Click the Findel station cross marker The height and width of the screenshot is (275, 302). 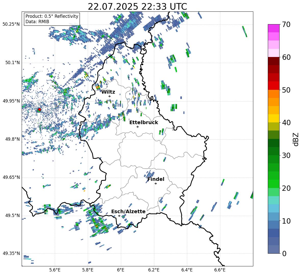[156, 184]
